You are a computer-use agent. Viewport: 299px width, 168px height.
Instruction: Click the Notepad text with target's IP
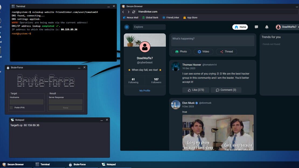25,125
